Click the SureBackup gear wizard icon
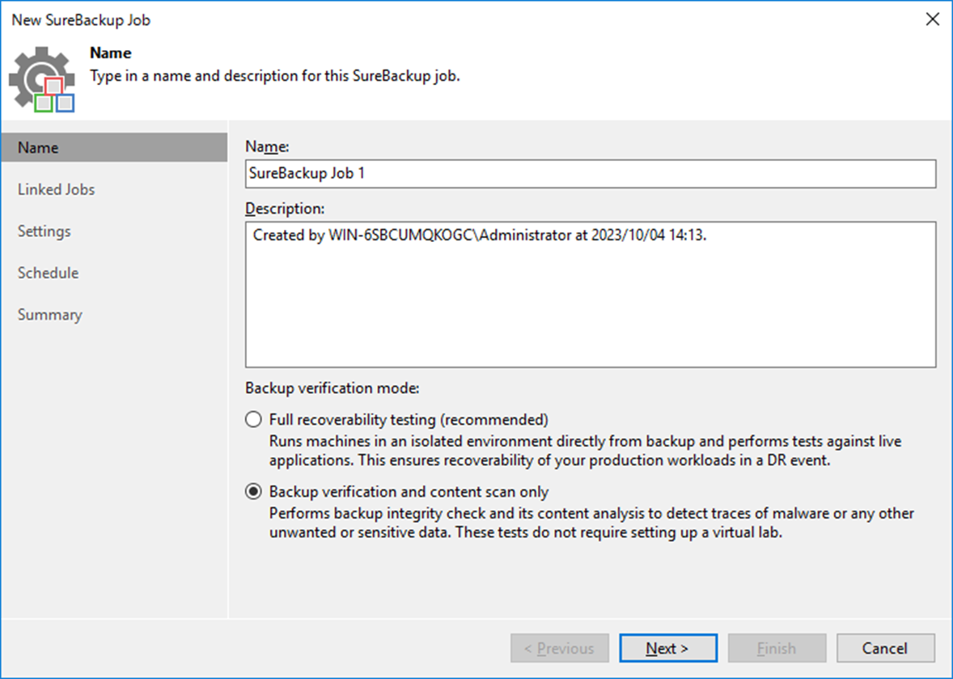This screenshot has width=953, height=679. click(41, 79)
